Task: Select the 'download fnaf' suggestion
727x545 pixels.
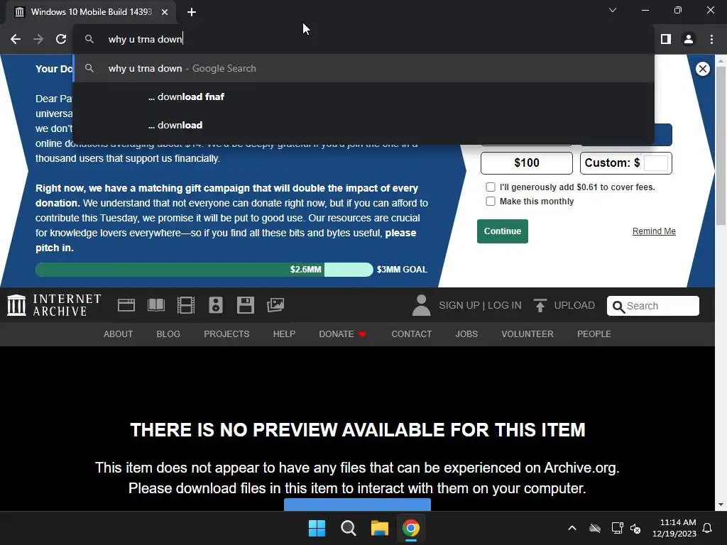Action: tap(363, 97)
